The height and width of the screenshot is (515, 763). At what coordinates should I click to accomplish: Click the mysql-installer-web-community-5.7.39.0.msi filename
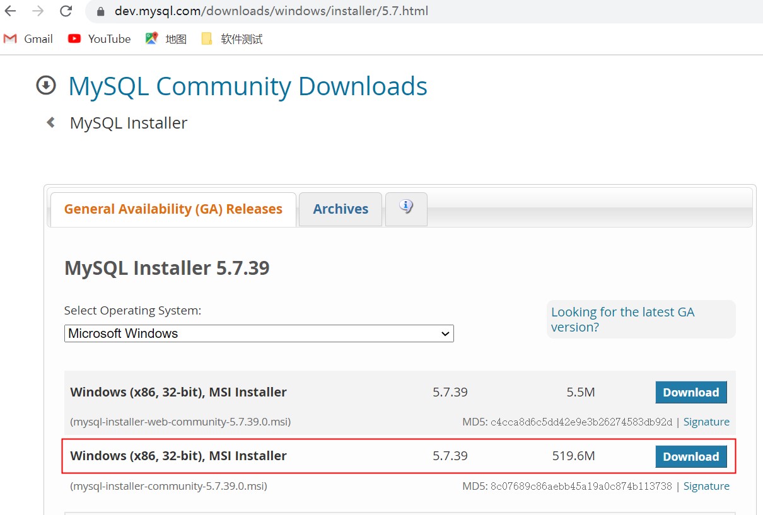[x=181, y=422]
